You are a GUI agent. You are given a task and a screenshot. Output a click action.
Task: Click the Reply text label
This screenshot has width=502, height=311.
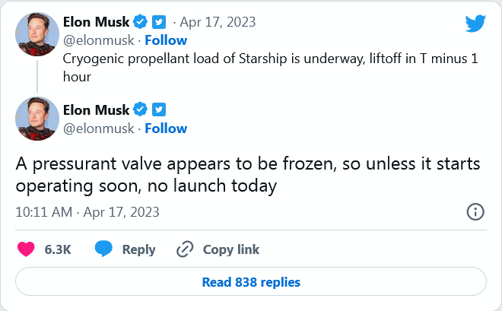138,249
